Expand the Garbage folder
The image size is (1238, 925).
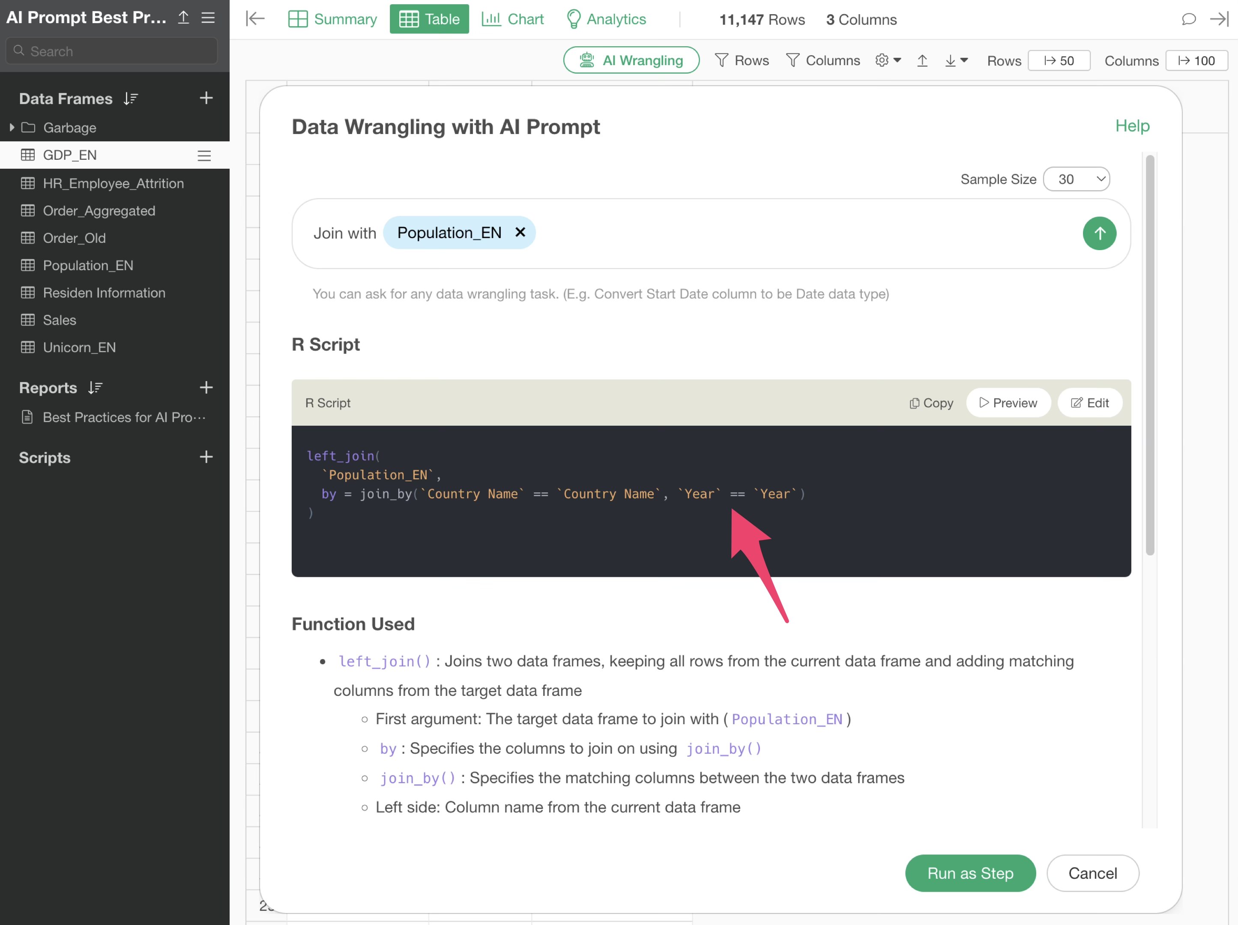click(12, 128)
